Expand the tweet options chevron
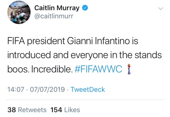This screenshot has height=117, width=170. tap(161, 8)
